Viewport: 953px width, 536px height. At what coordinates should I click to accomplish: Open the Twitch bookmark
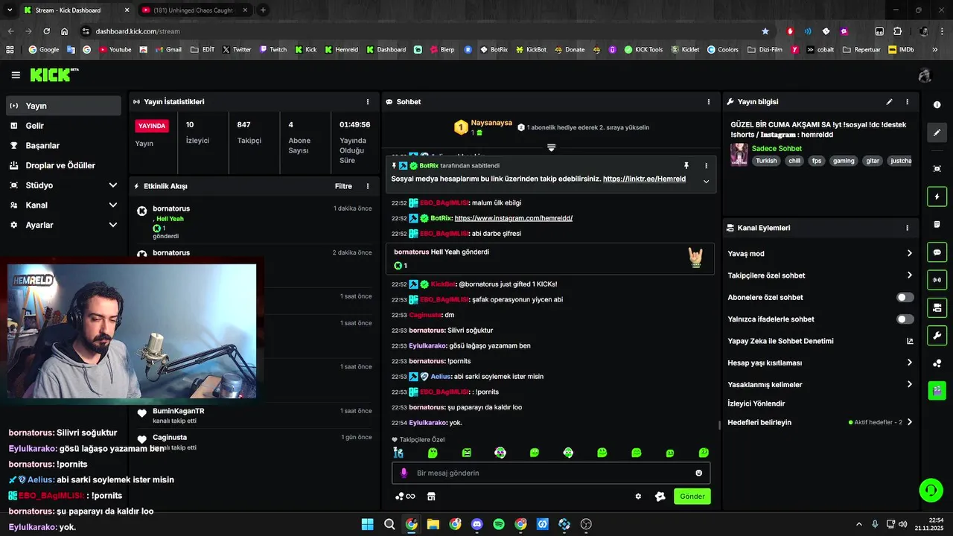(x=273, y=50)
